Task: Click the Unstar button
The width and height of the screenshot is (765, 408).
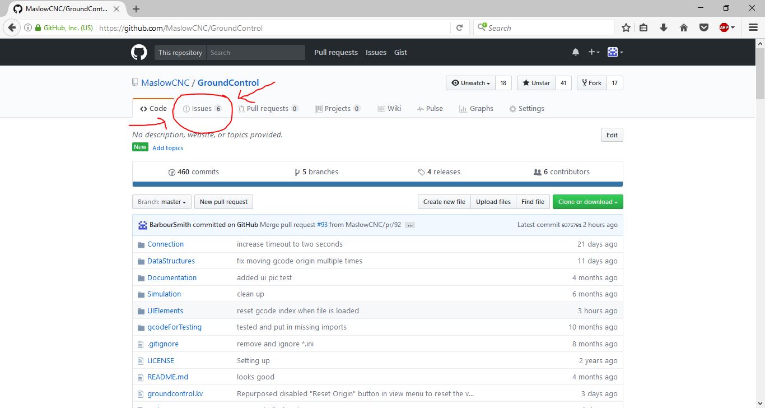Action: click(536, 83)
